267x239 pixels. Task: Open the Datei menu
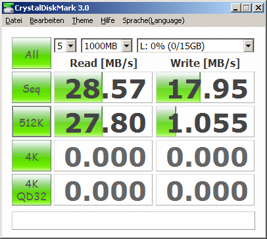[x=14, y=20]
